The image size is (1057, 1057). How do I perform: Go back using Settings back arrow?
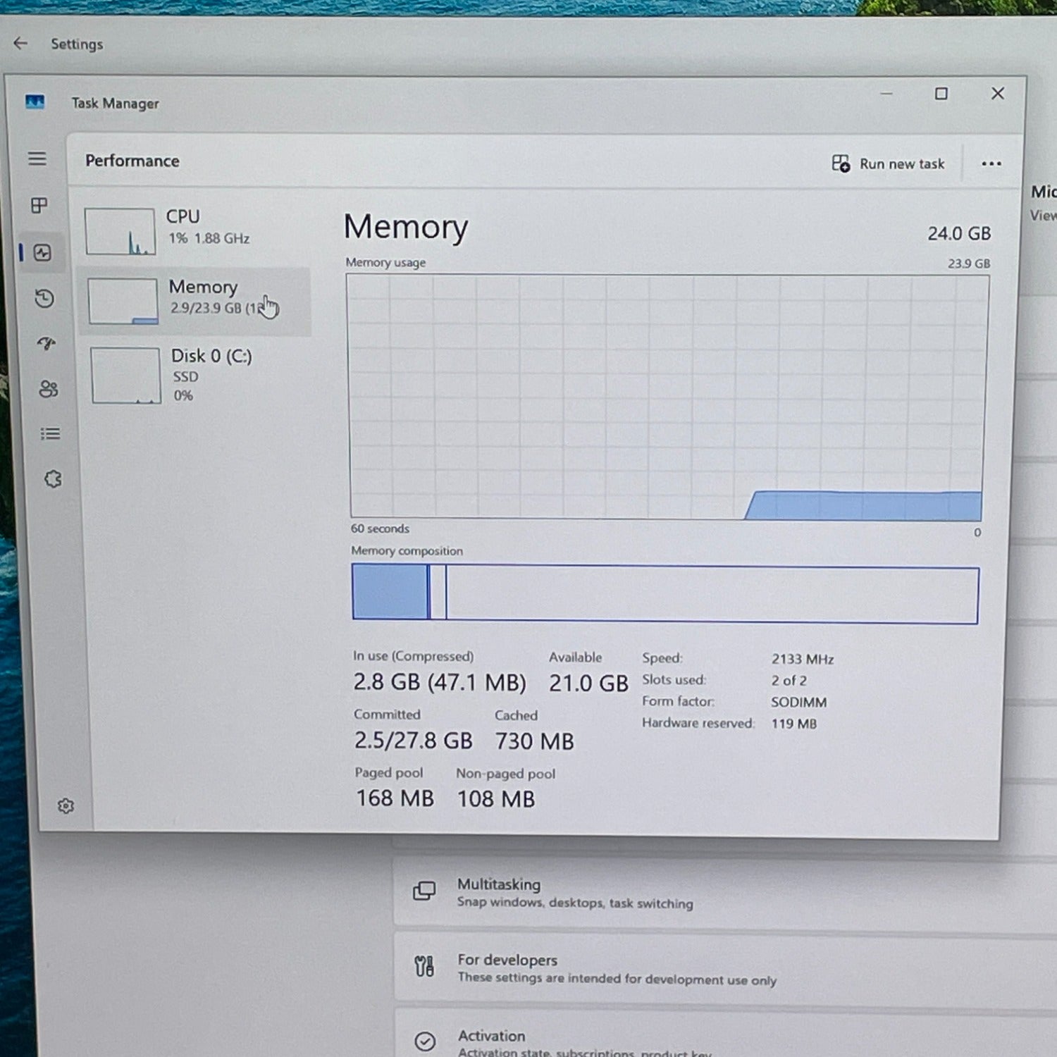20,44
